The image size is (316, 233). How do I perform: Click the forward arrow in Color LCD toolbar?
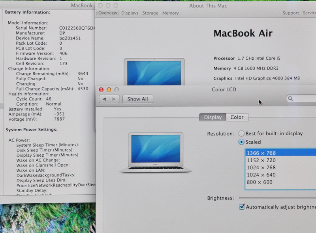point(114,99)
